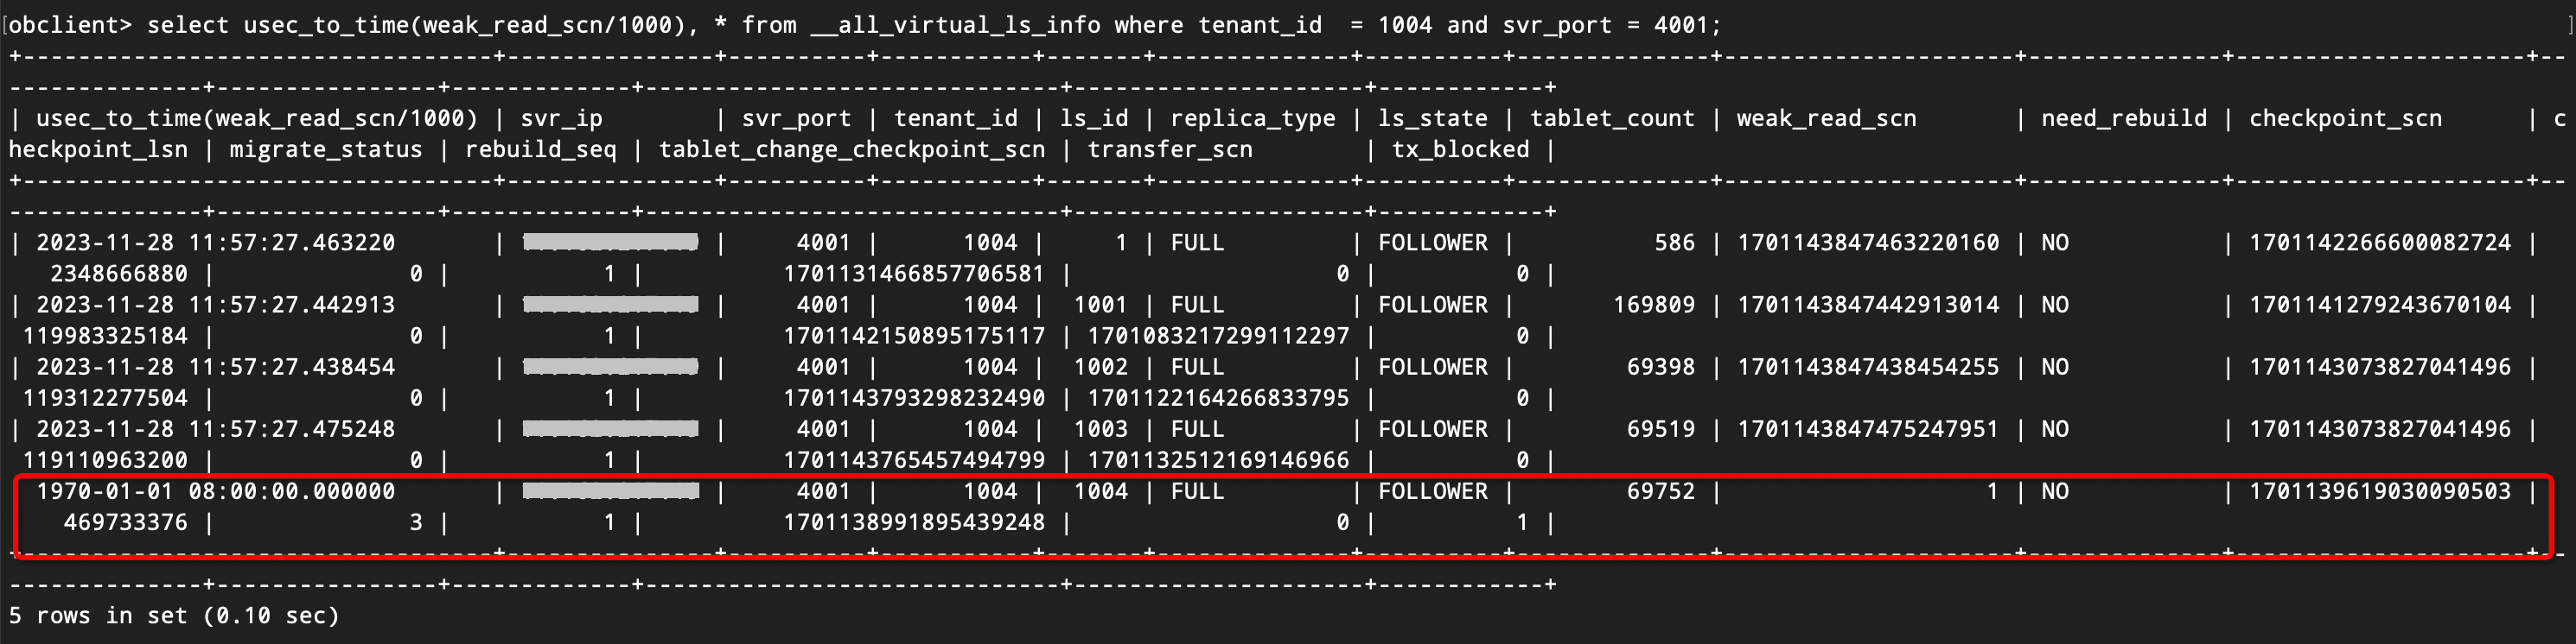Image resolution: width=2576 pixels, height=644 pixels.
Task: Click the tablet_count column header
Action: (1612, 119)
